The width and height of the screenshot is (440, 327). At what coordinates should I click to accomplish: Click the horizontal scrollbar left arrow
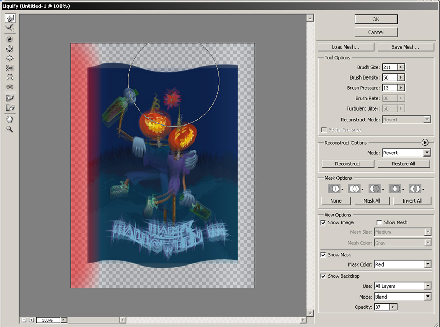click(123, 320)
